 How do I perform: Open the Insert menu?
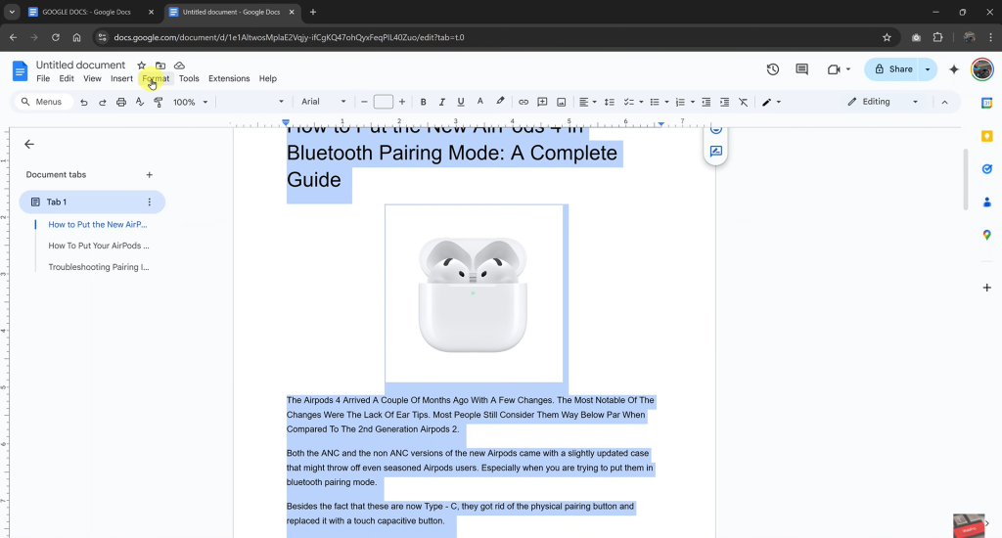(x=121, y=78)
